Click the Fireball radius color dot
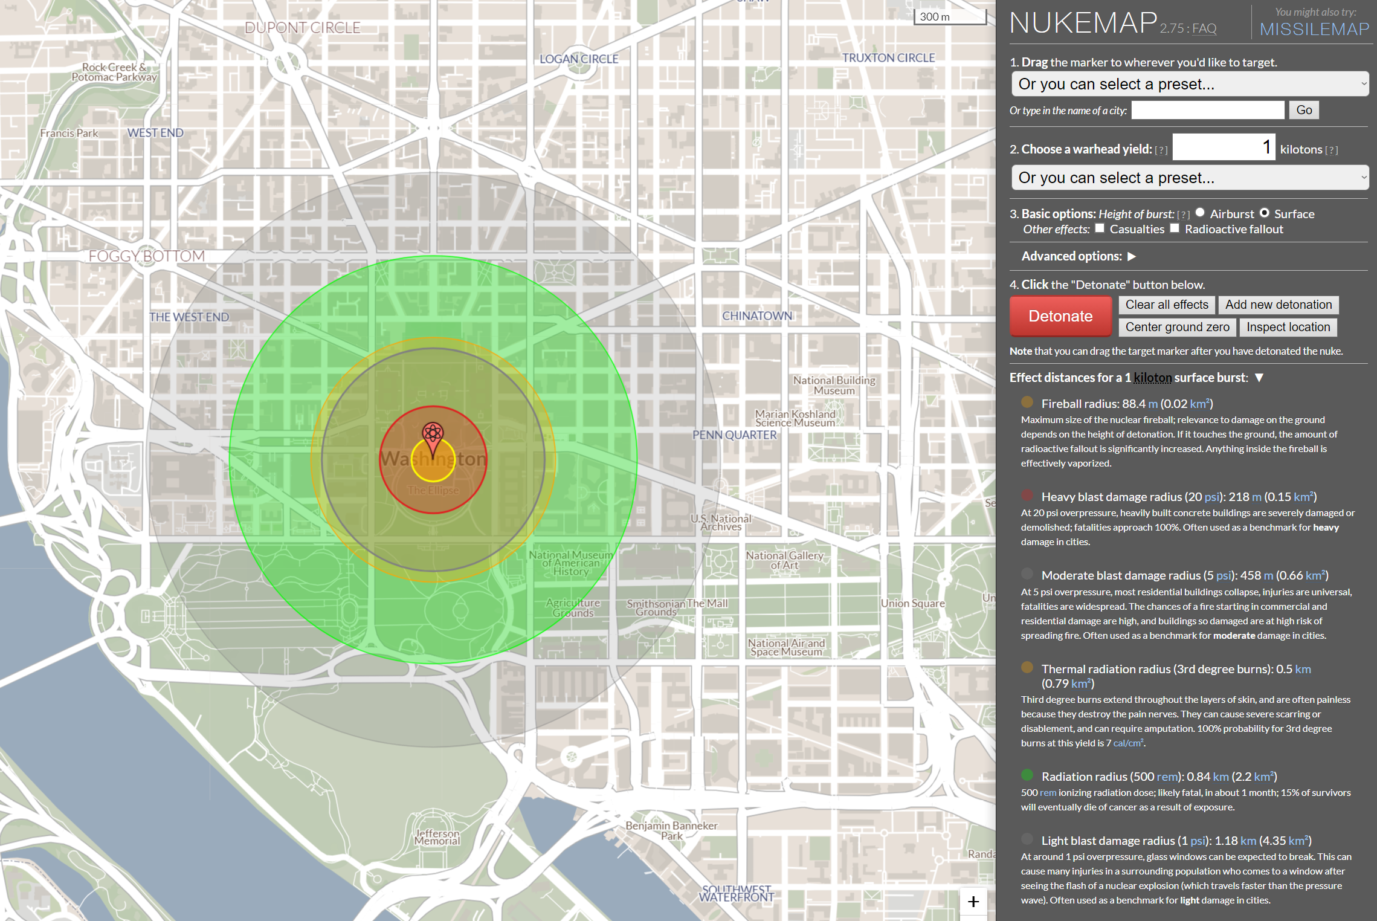The image size is (1377, 921). point(1027,402)
